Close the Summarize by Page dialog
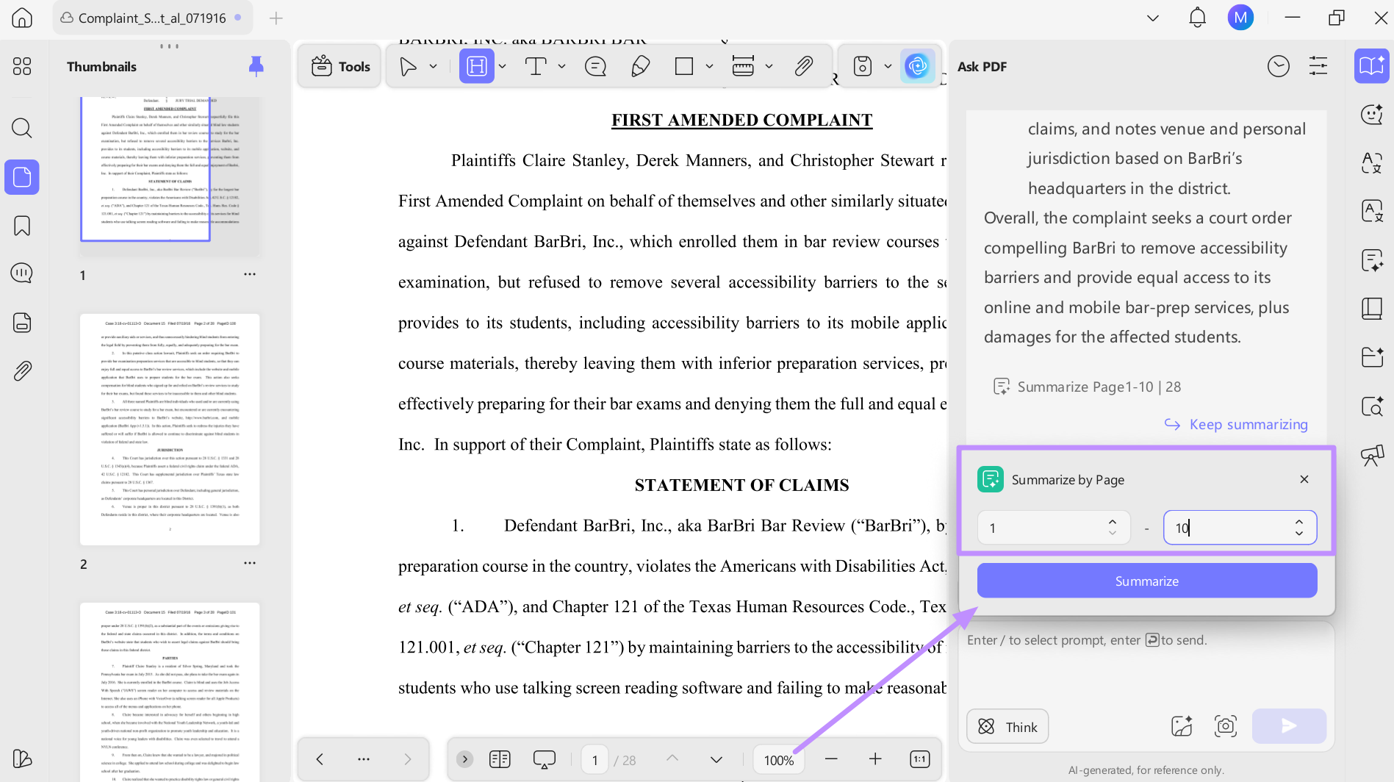Image resolution: width=1394 pixels, height=782 pixels. (x=1304, y=479)
